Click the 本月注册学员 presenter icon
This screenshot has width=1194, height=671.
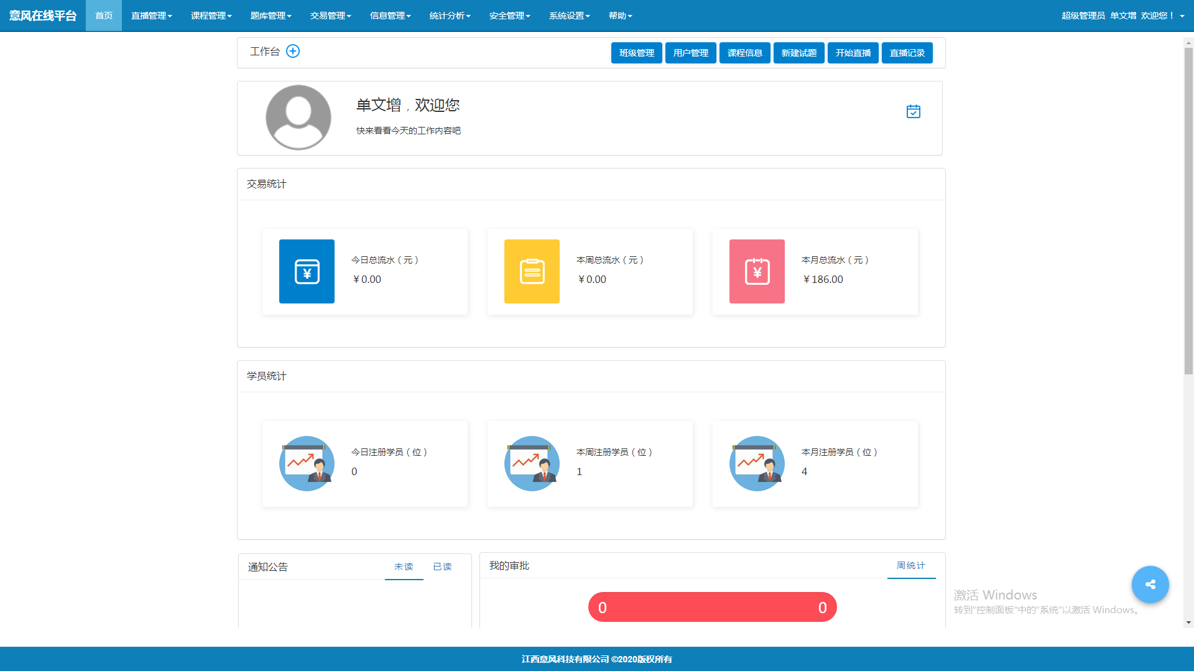[757, 464]
